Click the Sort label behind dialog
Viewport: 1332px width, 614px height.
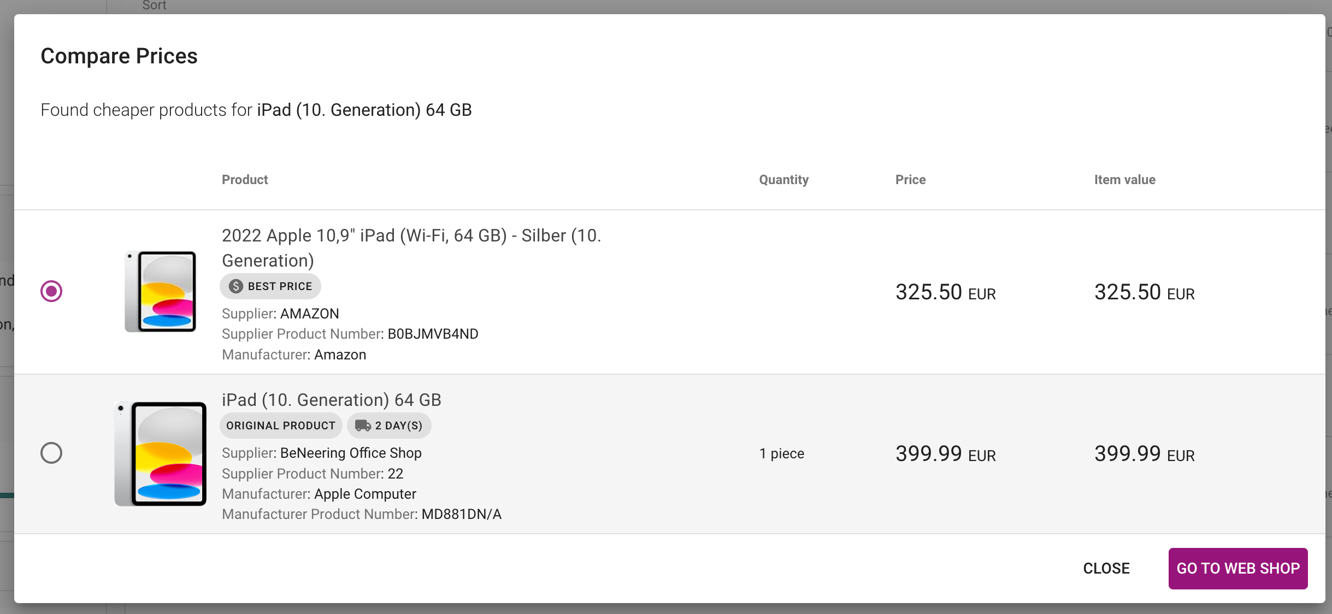(154, 5)
